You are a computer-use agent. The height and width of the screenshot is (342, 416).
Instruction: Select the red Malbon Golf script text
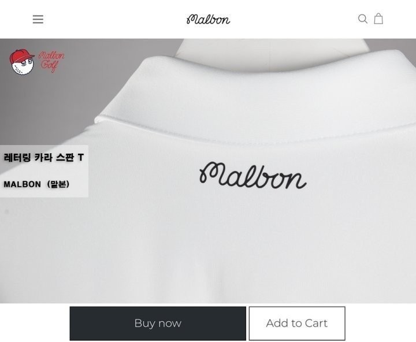point(51,61)
